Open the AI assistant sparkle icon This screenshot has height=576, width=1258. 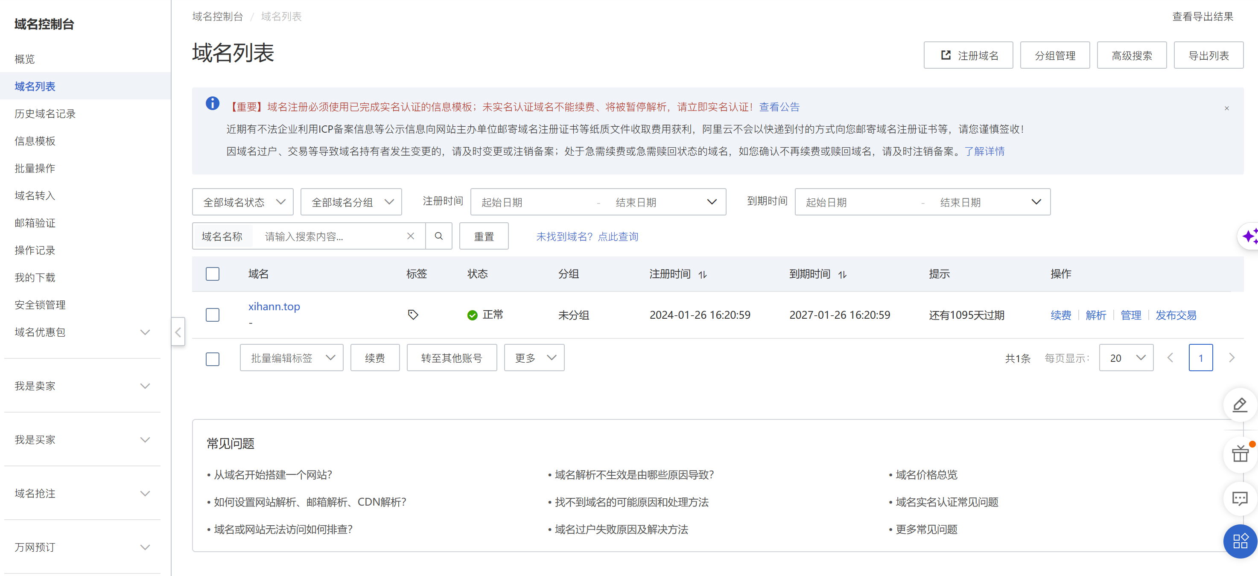click(1249, 236)
